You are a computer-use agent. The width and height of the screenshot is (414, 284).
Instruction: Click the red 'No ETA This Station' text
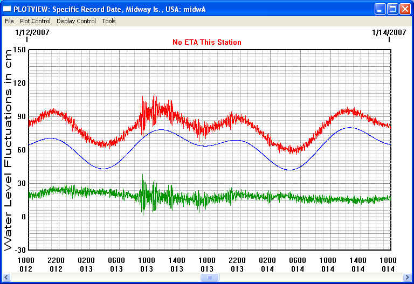click(207, 42)
